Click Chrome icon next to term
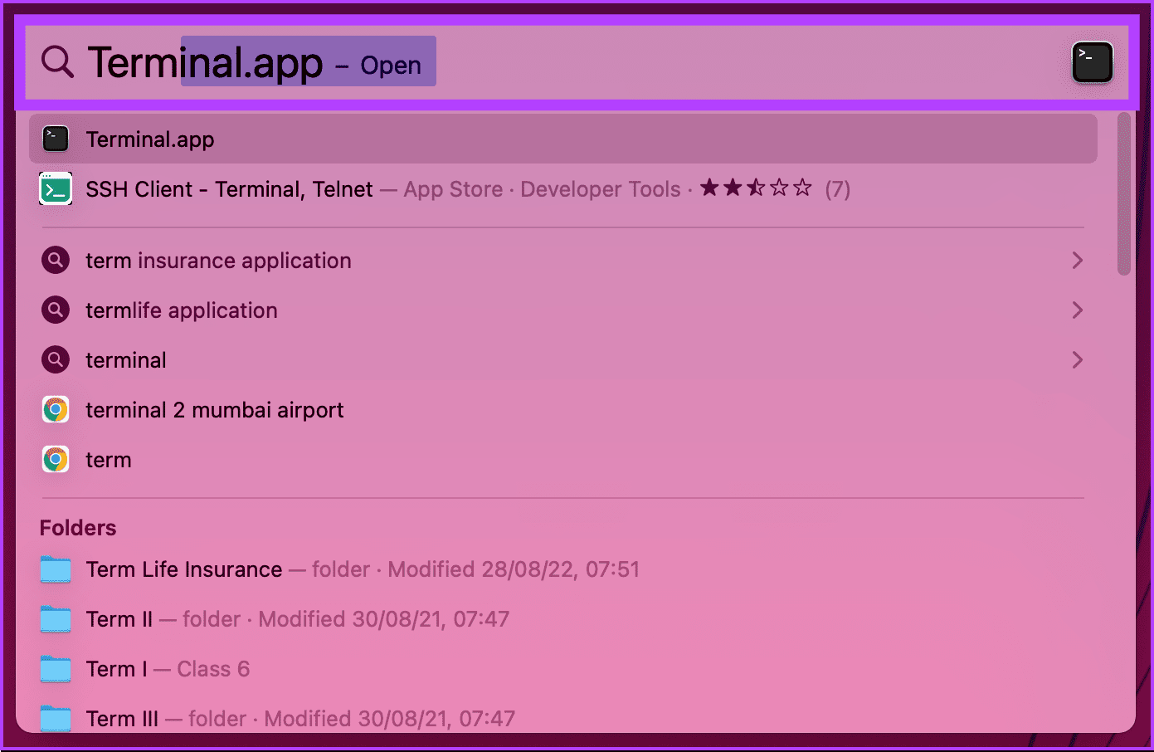 point(56,460)
